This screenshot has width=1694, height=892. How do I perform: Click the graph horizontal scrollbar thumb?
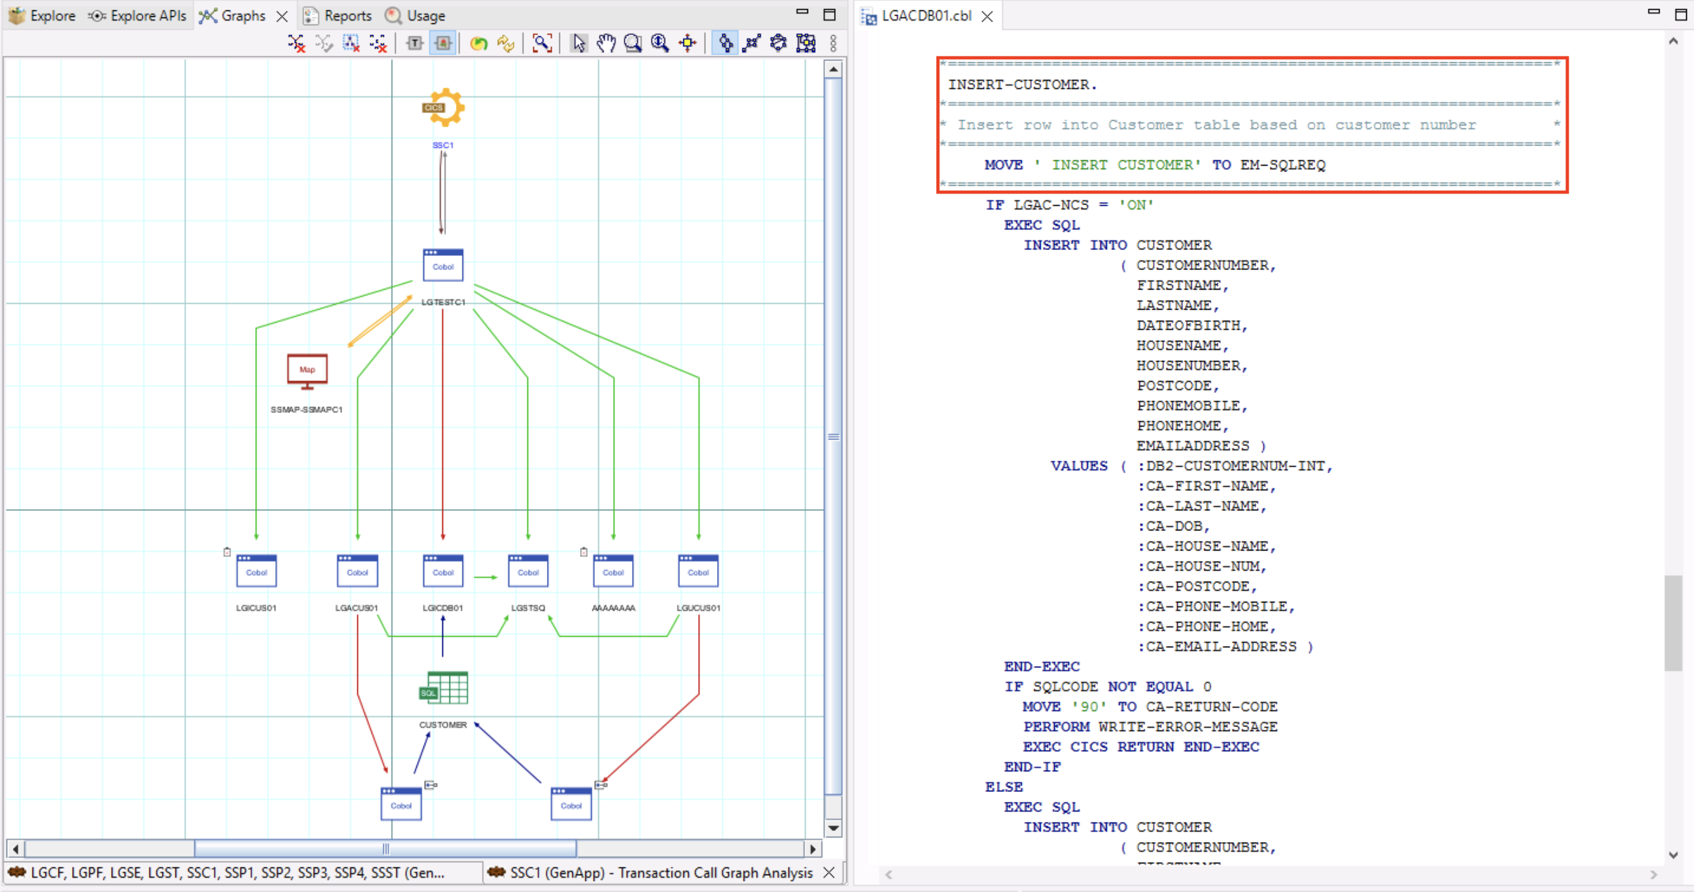coord(385,849)
